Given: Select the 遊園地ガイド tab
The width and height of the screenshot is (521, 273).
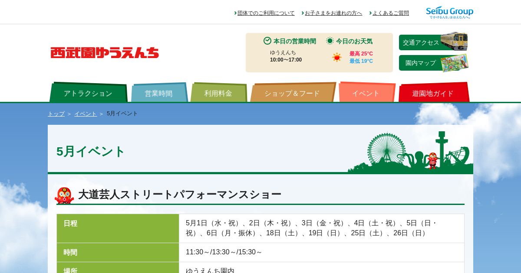Looking at the screenshot, I should pyautogui.click(x=433, y=92).
